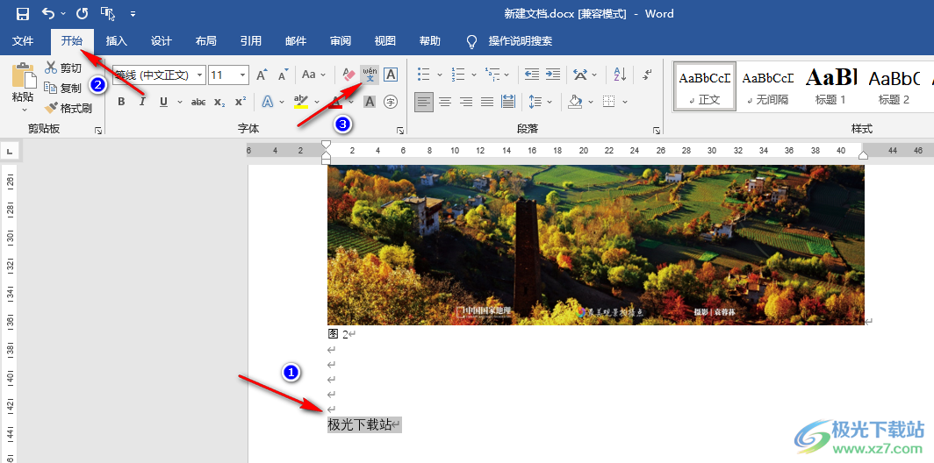Sort text with the A-Z icon
This screenshot has width=934, height=463.
coord(620,75)
